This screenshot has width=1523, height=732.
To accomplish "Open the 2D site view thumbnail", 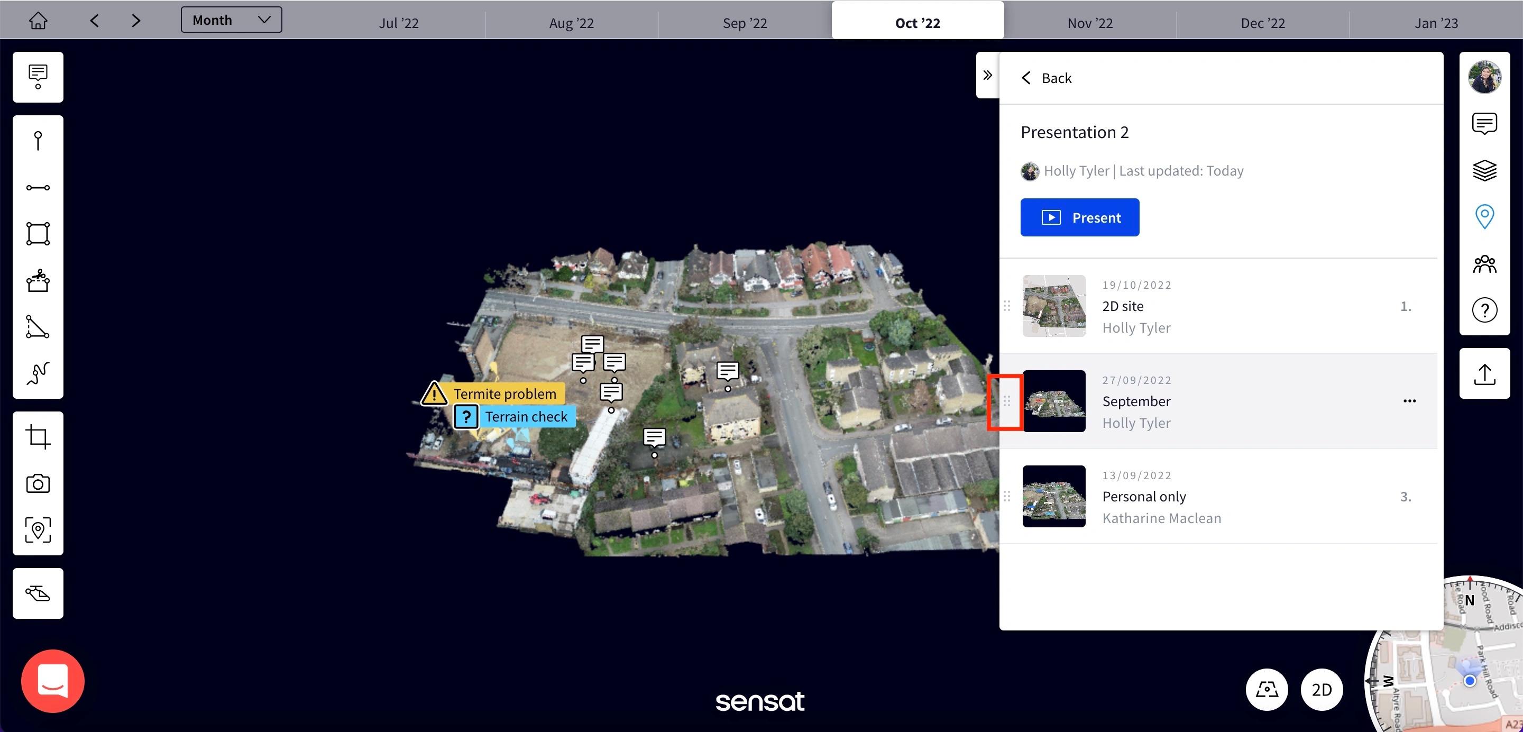I will click(x=1053, y=306).
